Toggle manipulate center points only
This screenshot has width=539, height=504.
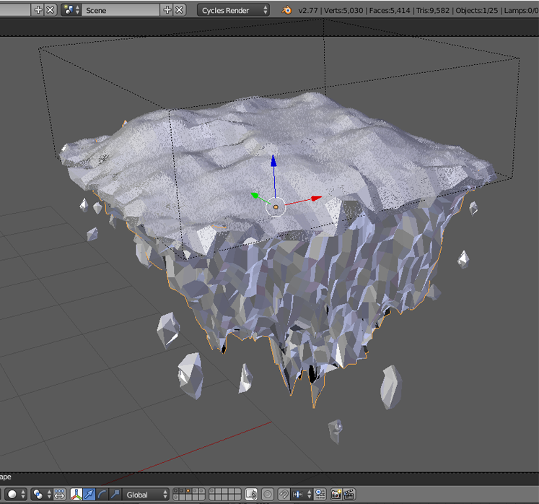[60, 495]
